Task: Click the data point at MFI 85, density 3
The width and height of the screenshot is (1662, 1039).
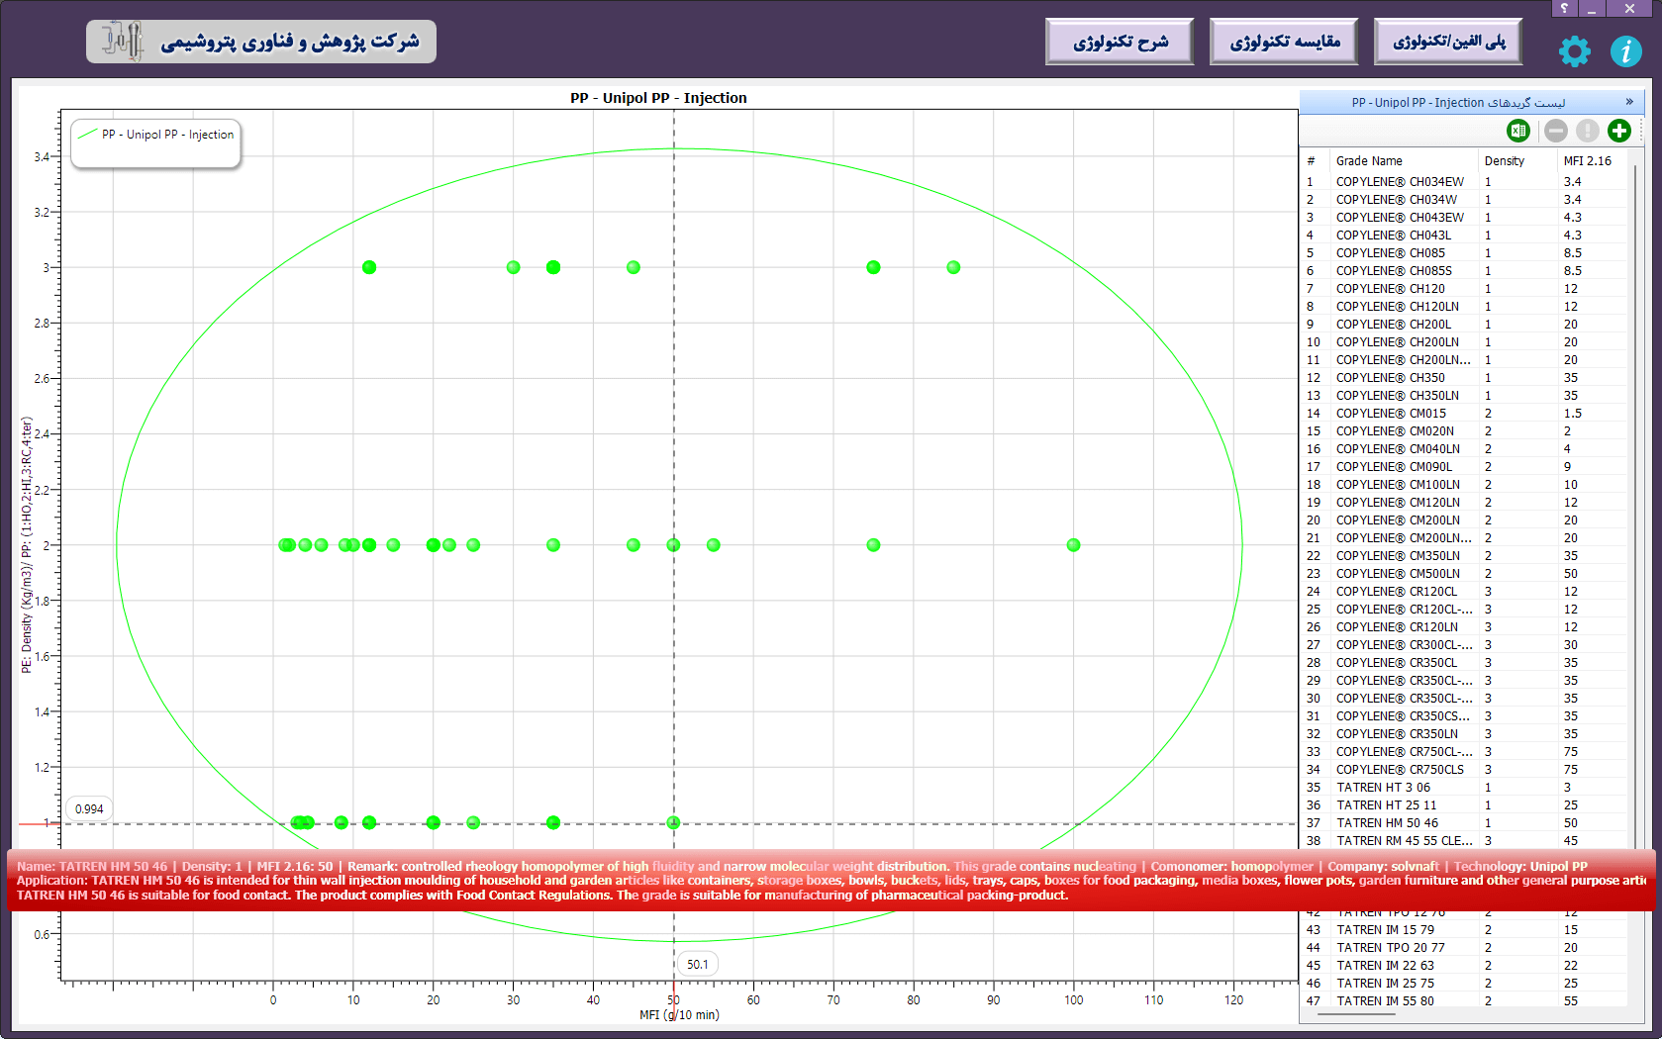Action: (x=953, y=267)
